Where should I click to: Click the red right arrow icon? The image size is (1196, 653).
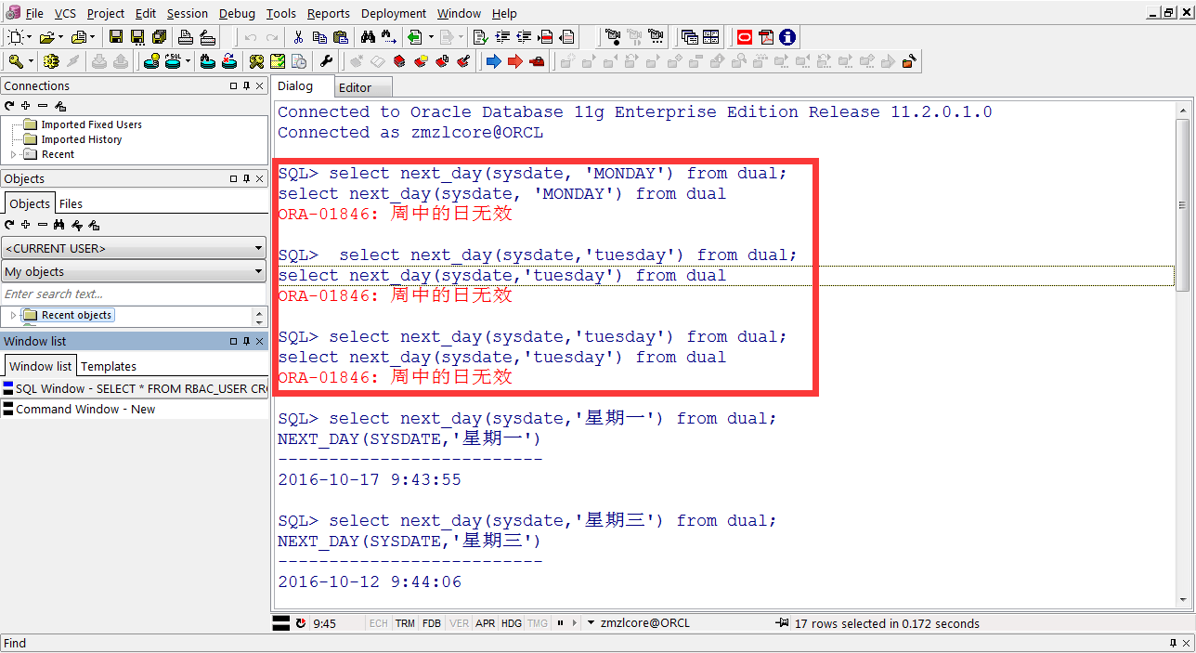[x=515, y=61]
